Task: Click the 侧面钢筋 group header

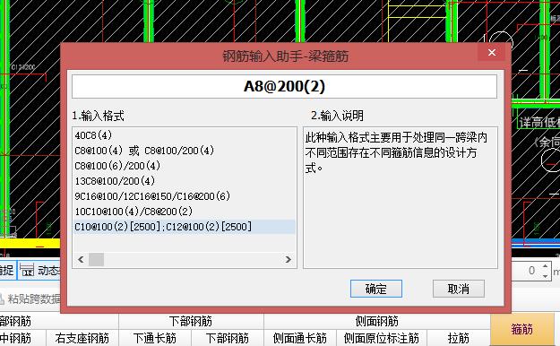Action: coord(377,321)
